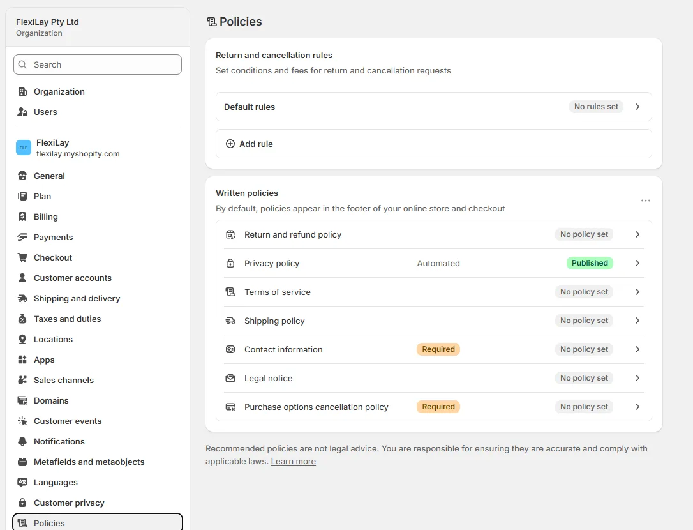Screen dimensions: 693x530
Task: Open the Notifications settings page
Action: coord(97,441)
